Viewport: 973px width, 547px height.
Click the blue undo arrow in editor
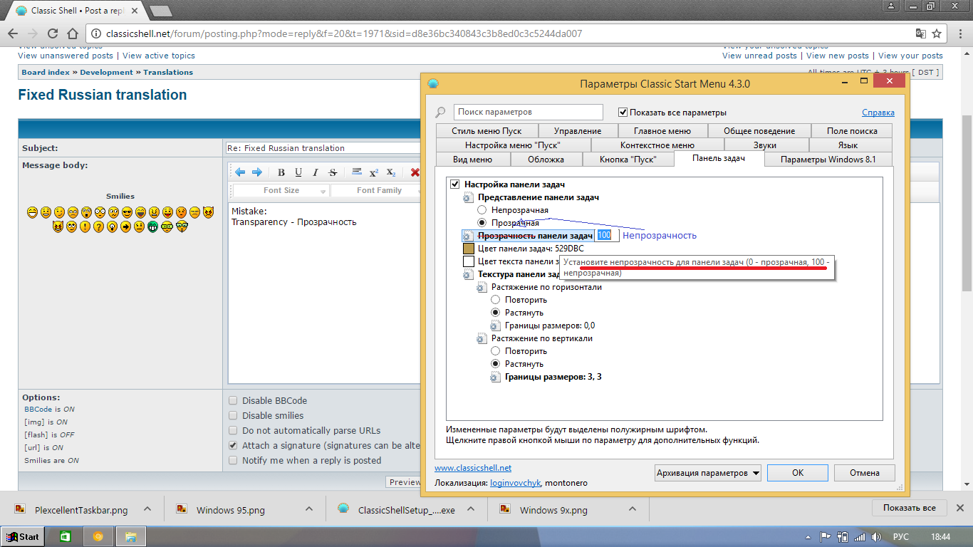click(240, 172)
